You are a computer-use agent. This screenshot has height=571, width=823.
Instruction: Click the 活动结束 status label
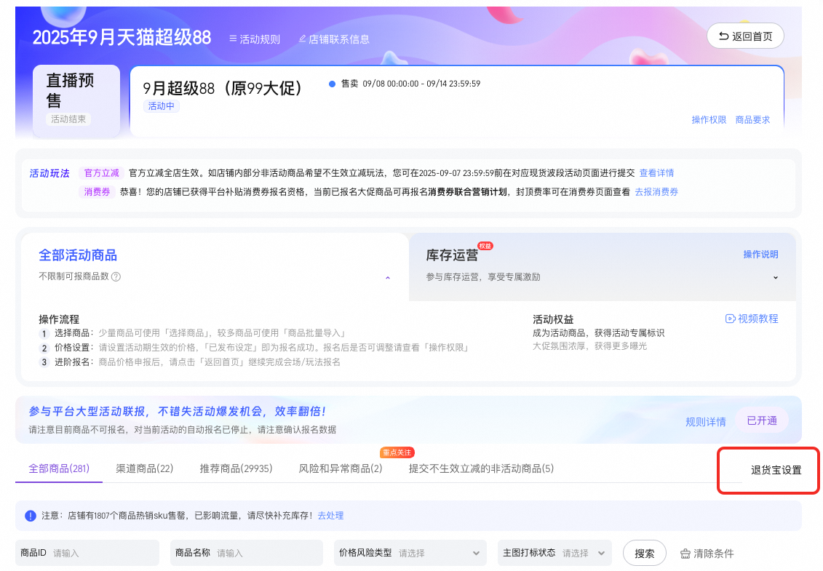click(x=68, y=119)
